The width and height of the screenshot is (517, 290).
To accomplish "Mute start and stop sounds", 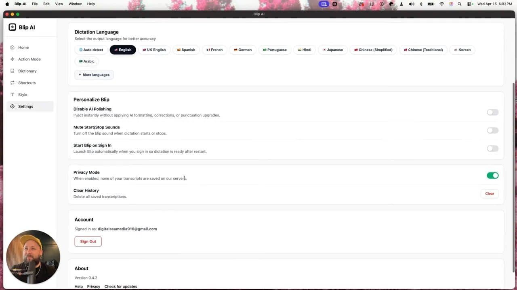I will click(x=492, y=130).
